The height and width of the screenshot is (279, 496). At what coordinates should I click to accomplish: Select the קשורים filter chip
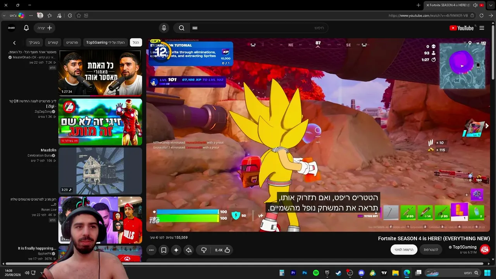click(x=53, y=42)
